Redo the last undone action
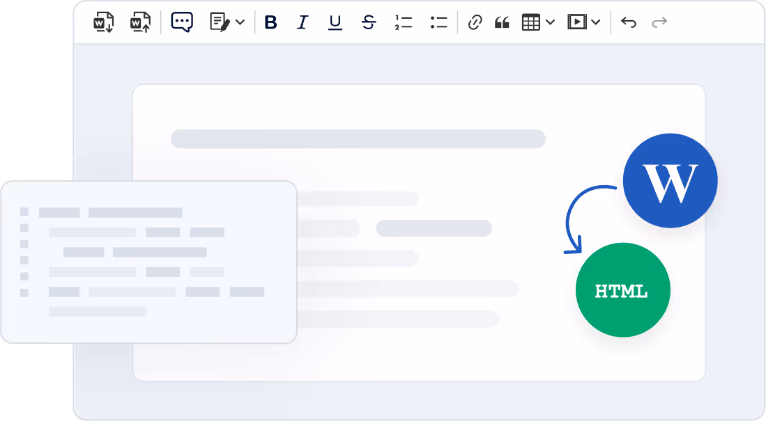The width and height of the screenshot is (766, 421). (659, 22)
